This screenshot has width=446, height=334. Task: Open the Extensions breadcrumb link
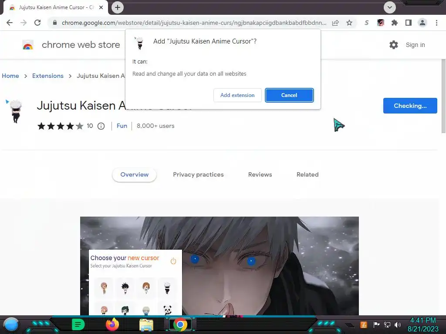(x=48, y=76)
